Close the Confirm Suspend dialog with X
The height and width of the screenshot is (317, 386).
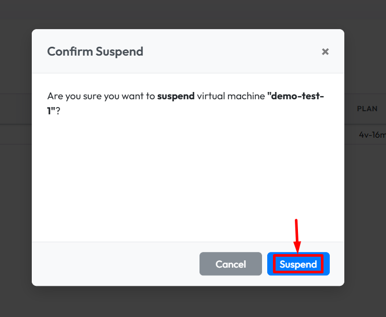[325, 51]
